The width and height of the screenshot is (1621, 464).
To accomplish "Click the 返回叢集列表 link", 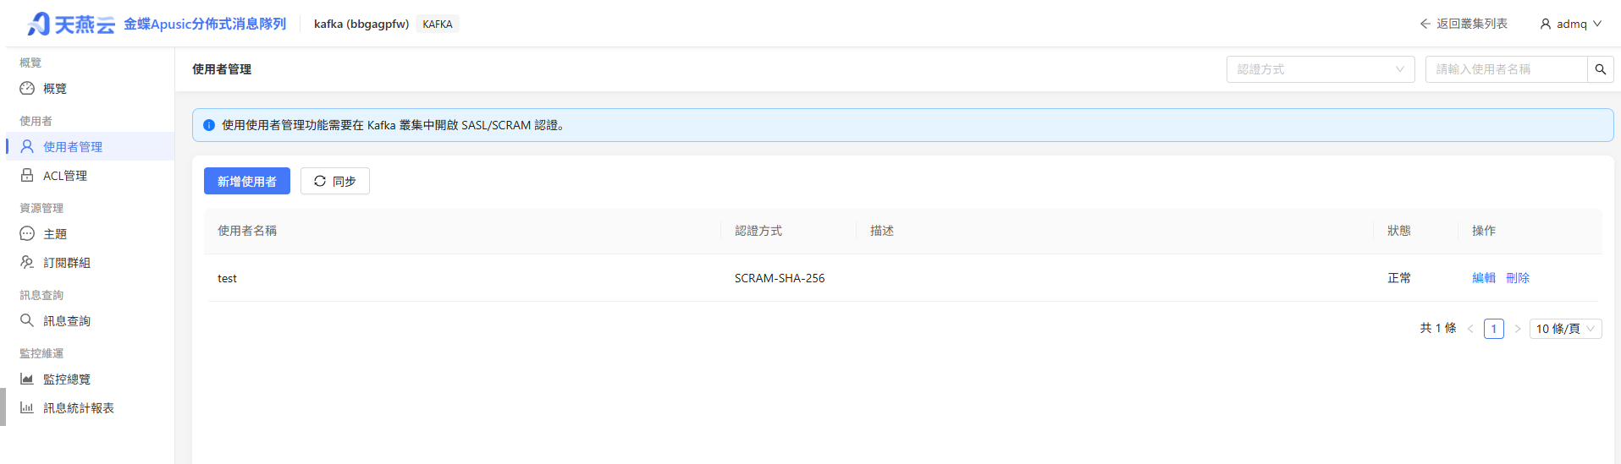I will 1464,24.
